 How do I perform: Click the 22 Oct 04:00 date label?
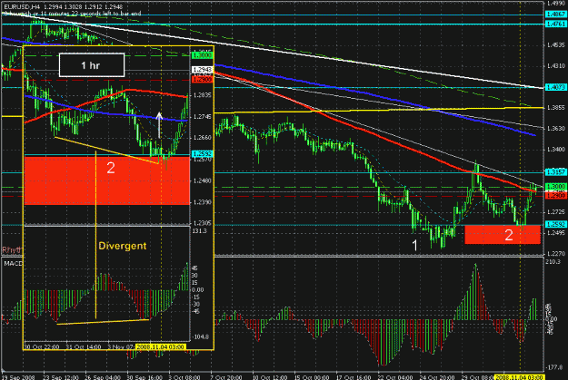pyautogui.click(x=396, y=377)
